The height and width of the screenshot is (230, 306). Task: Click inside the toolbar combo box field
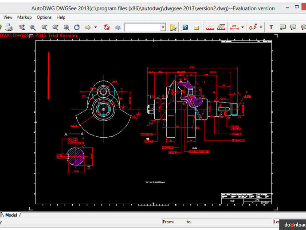click(142, 28)
